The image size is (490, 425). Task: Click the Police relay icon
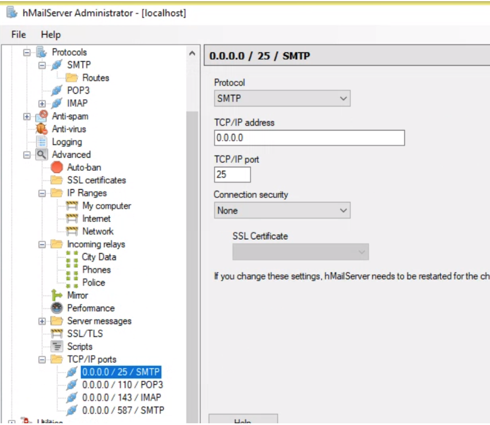coord(72,282)
